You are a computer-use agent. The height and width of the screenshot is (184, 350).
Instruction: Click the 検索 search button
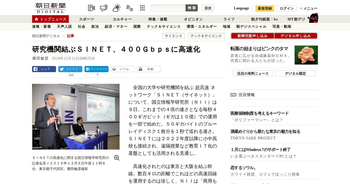click(x=192, y=8)
